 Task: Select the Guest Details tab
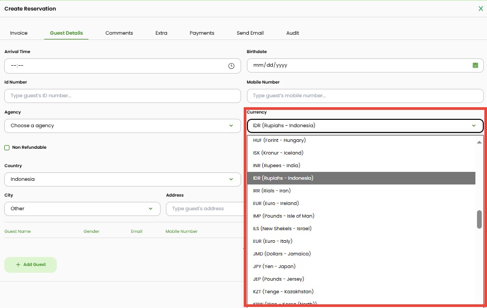[66, 33]
